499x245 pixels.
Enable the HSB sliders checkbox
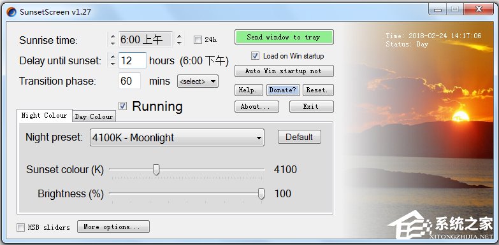20,228
